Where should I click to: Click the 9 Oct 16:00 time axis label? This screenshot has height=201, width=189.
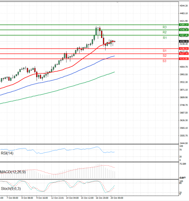pyautogui.click(x=42, y=198)
